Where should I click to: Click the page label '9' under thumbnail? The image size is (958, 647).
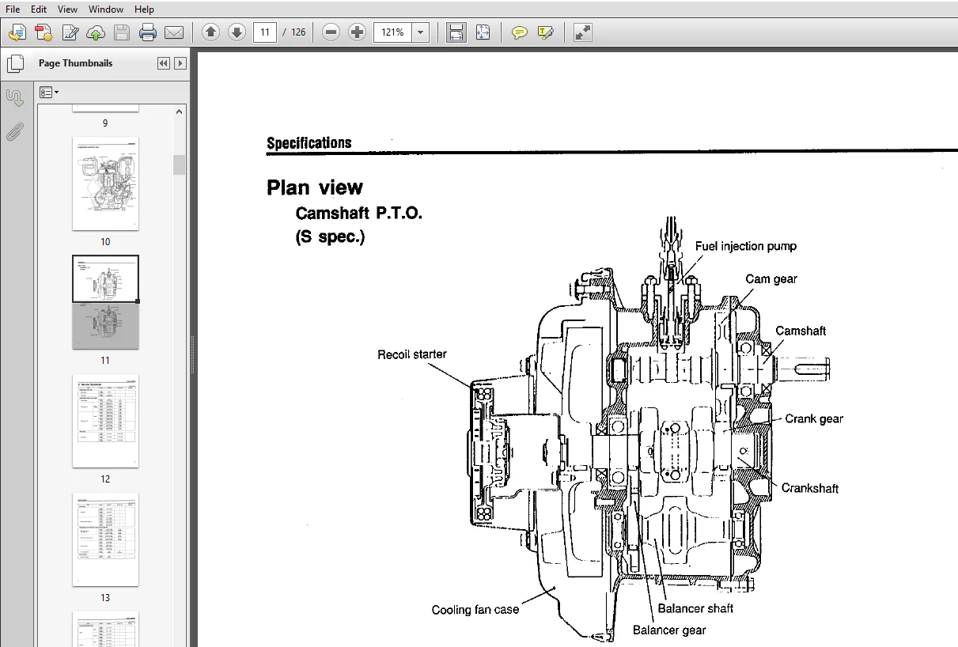point(105,123)
